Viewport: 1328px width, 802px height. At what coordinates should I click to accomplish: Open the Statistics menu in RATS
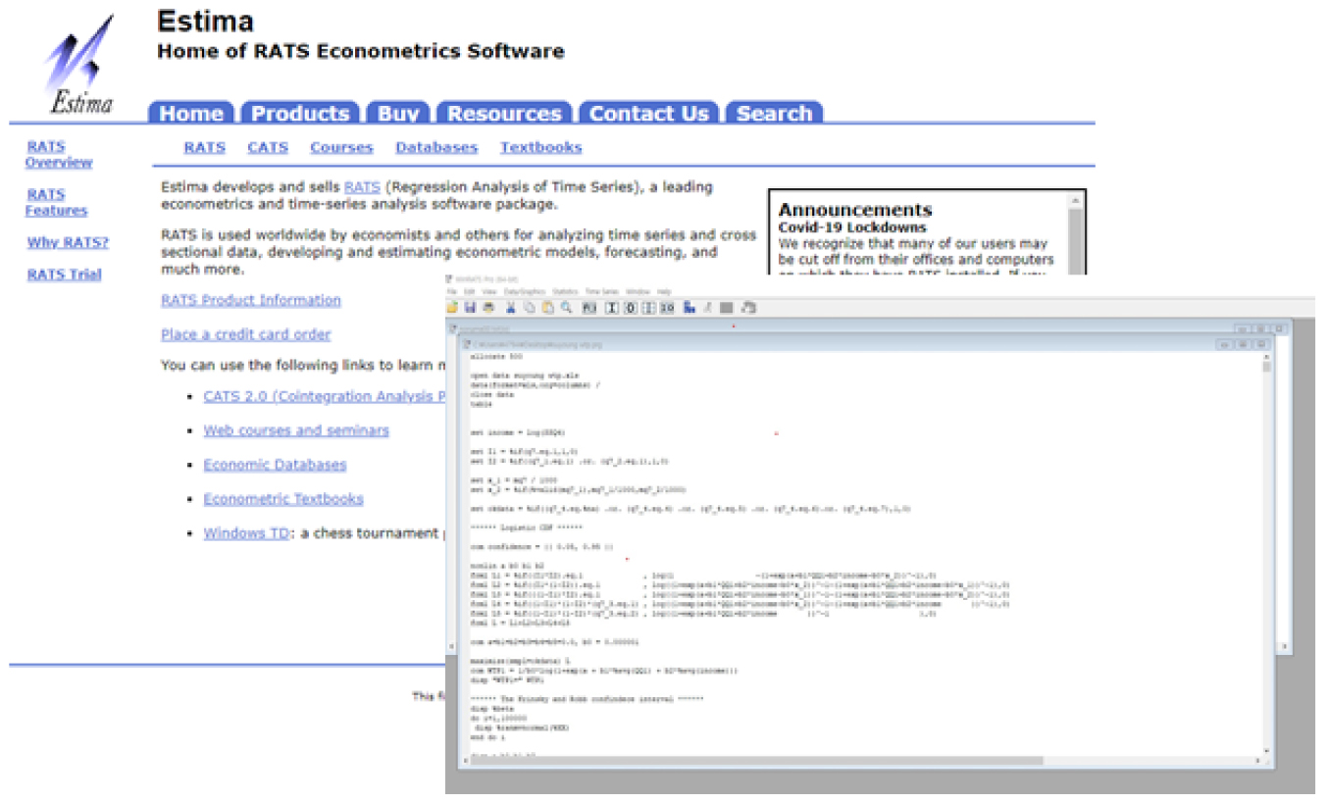click(x=565, y=292)
